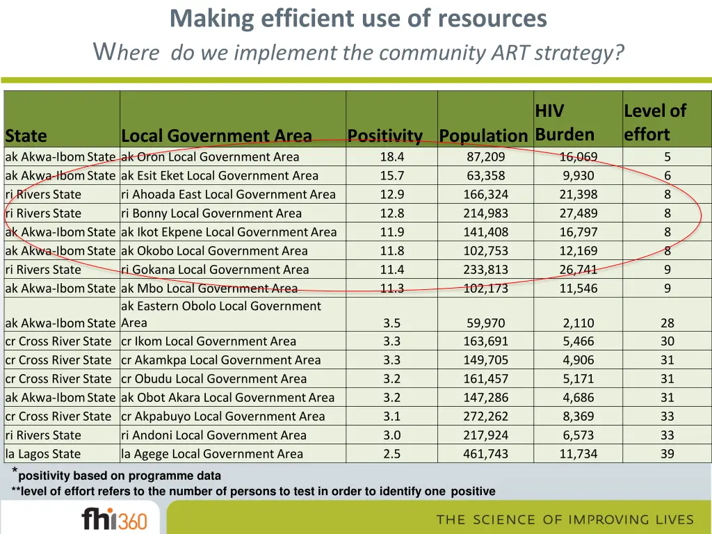
Task: Click the "State" column header
Action: (26, 136)
